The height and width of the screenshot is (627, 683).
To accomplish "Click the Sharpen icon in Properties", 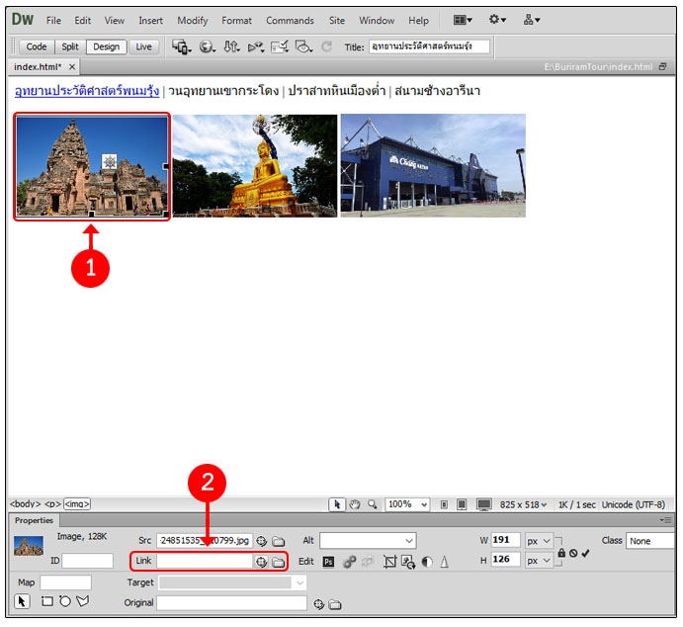I will [x=444, y=562].
